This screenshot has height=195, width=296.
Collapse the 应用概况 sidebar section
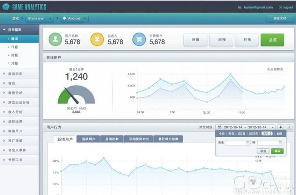[x=19, y=30]
